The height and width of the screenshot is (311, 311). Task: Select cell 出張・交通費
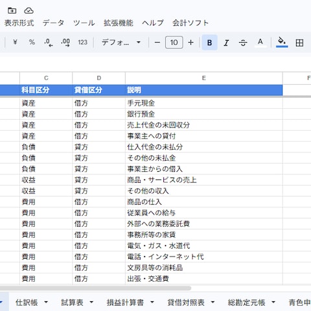pos(204,279)
